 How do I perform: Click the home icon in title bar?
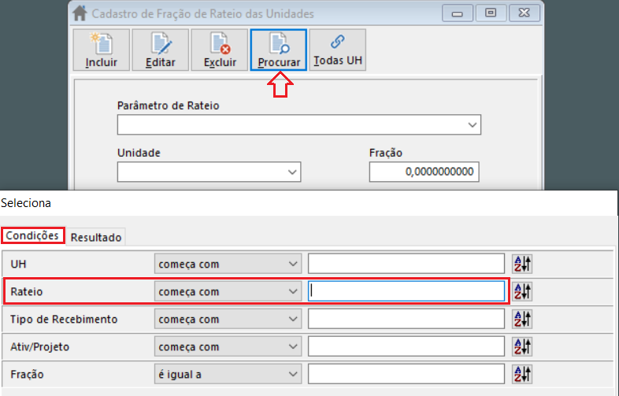[x=80, y=13]
